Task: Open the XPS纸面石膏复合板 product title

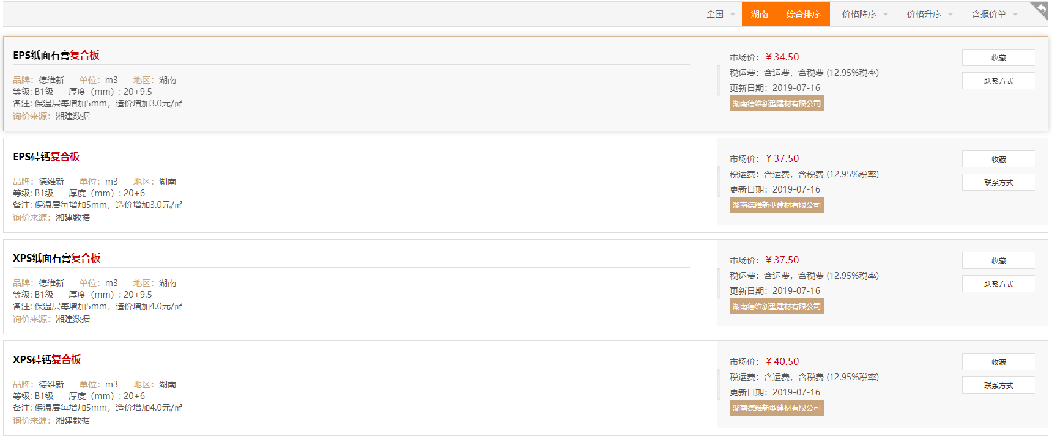Action: coord(57,258)
